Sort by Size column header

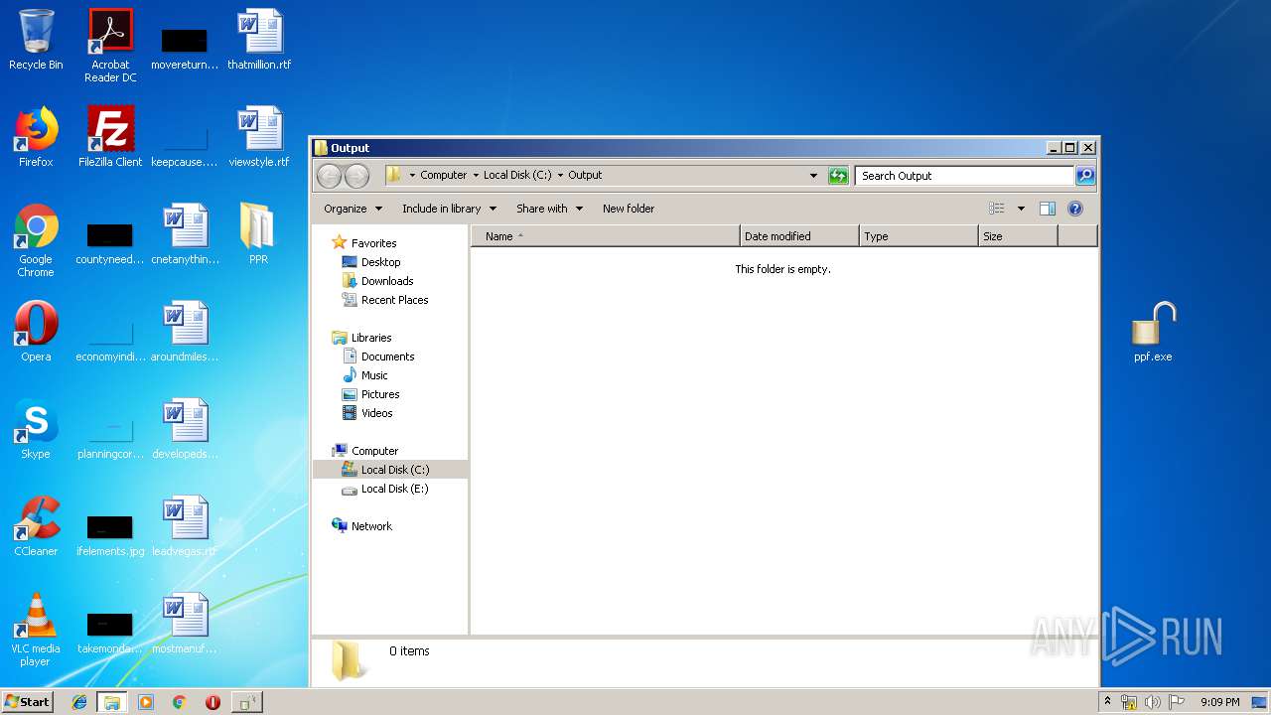[x=1018, y=236]
